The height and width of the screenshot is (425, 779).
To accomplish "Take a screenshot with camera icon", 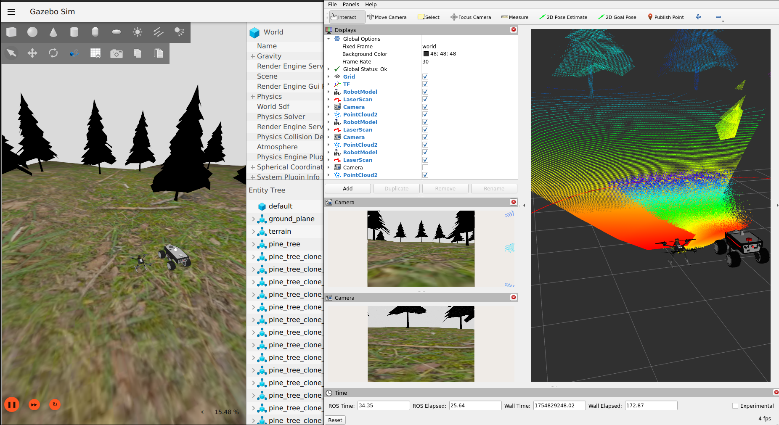I will pos(117,53).
